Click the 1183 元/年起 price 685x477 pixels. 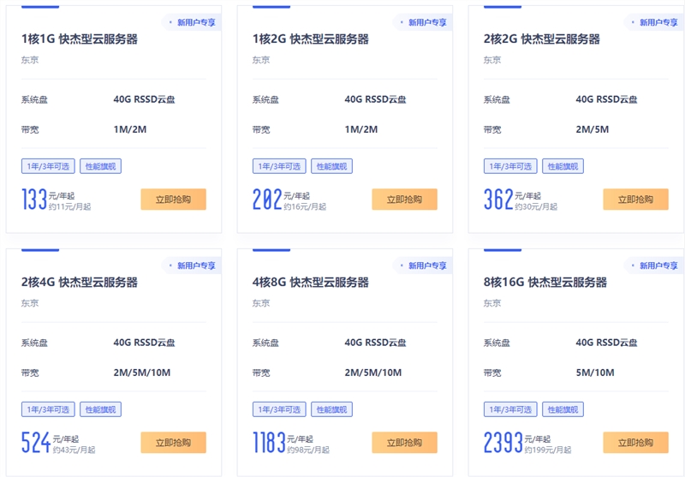(x=283, y=442)
